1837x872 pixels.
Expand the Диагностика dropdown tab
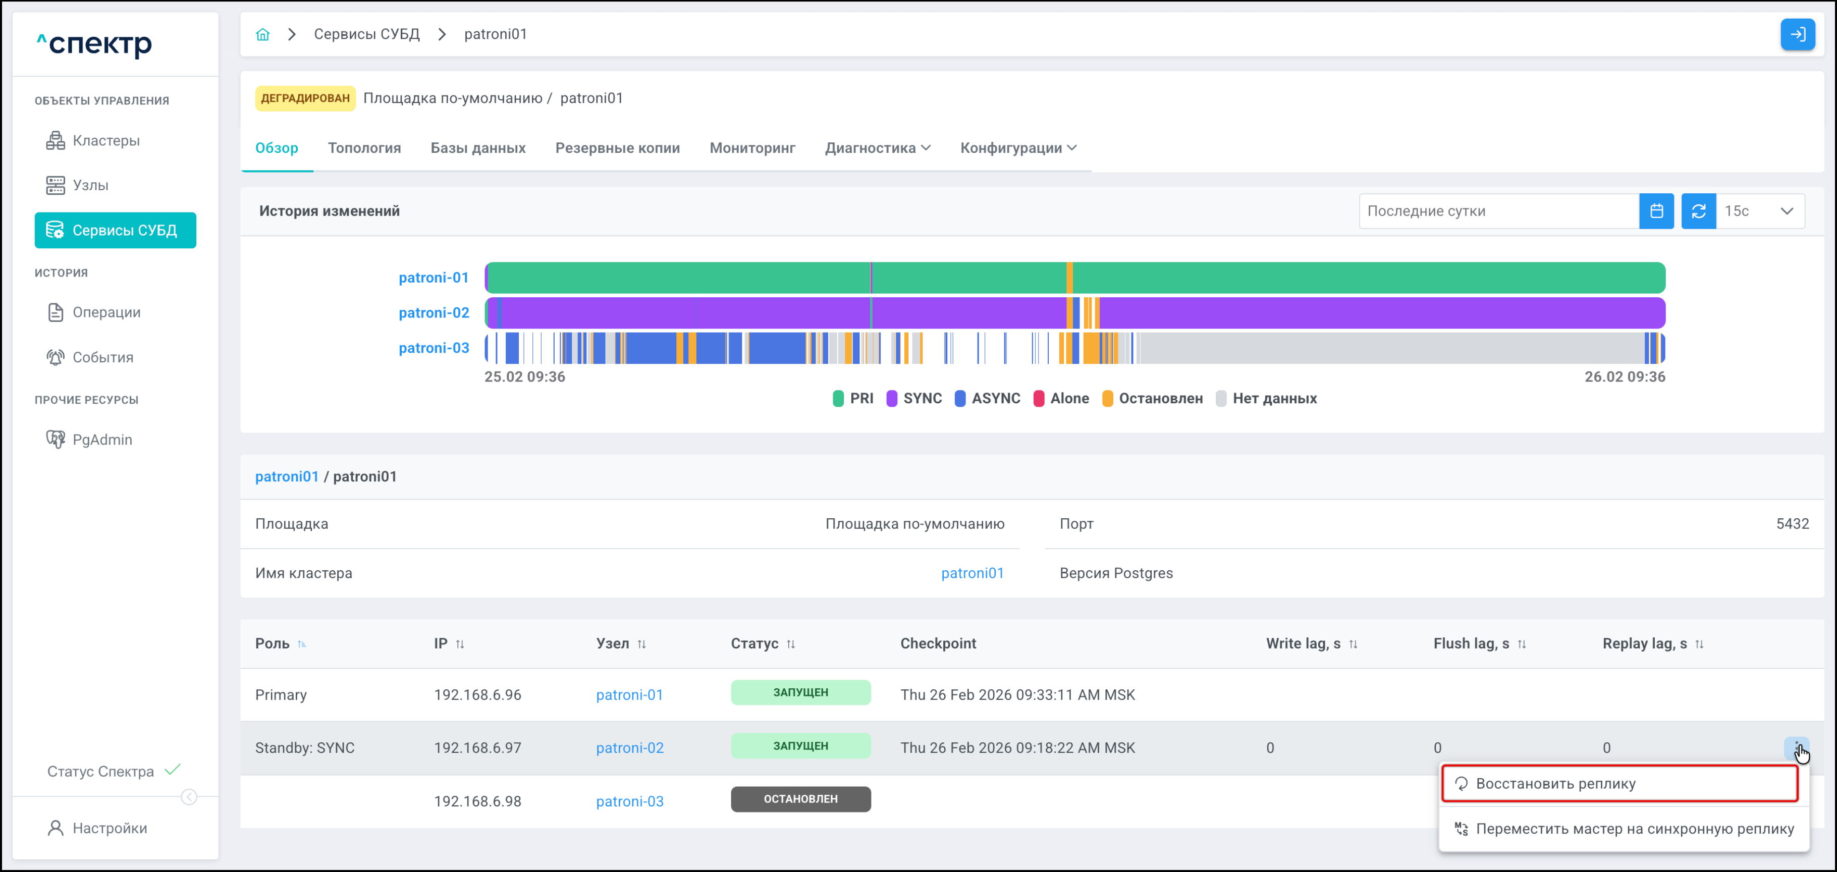tap(877, 147)
